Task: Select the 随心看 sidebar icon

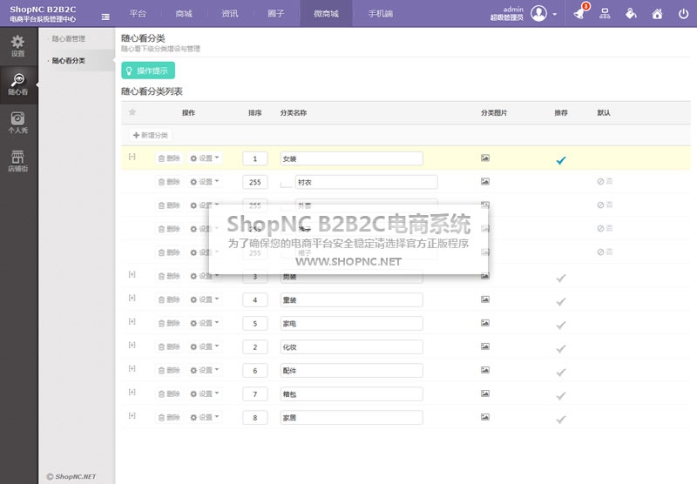Action: (x=17, y=84)
